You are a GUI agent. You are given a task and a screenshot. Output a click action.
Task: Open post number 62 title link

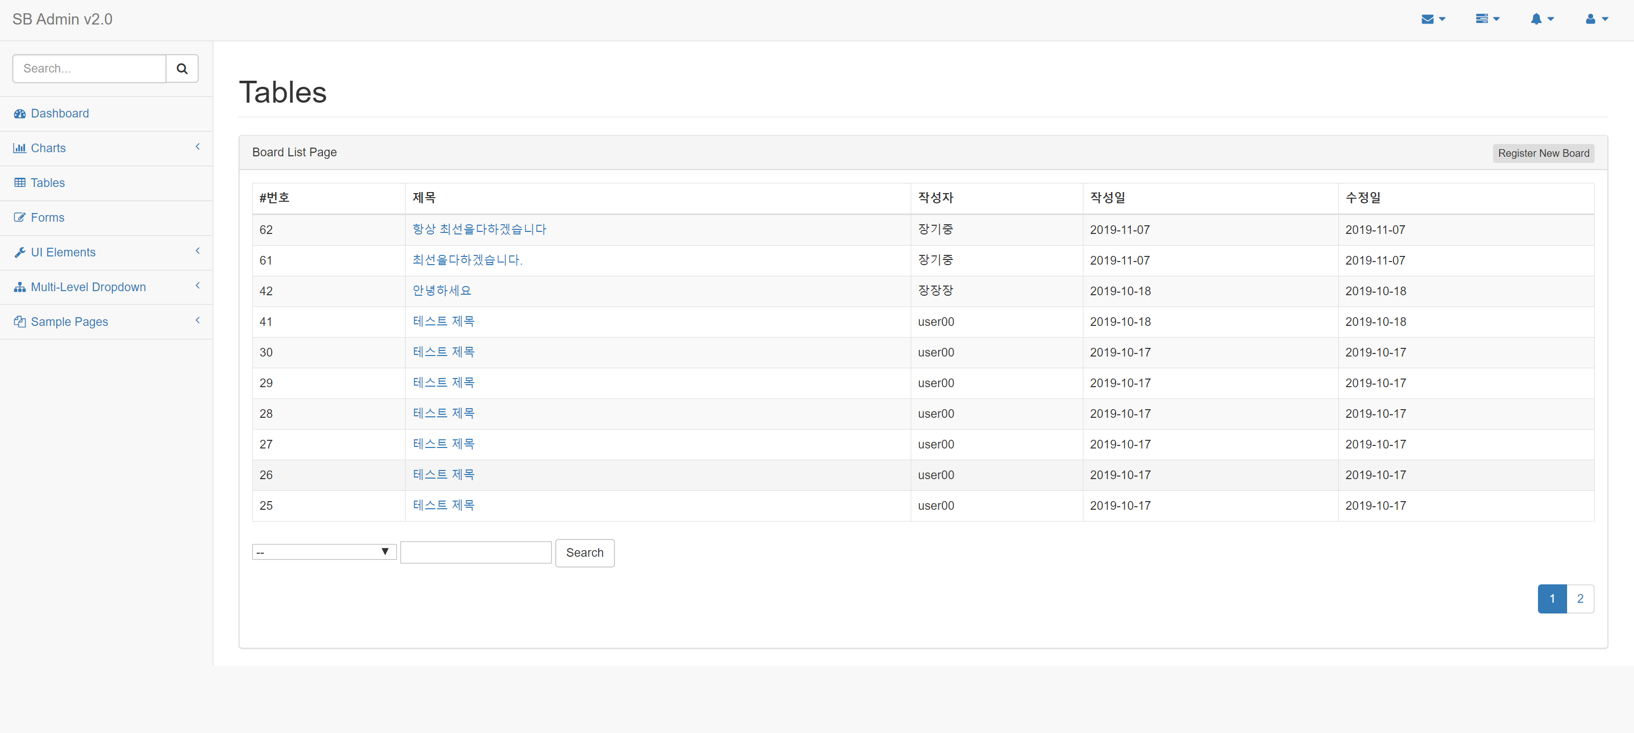479,229
